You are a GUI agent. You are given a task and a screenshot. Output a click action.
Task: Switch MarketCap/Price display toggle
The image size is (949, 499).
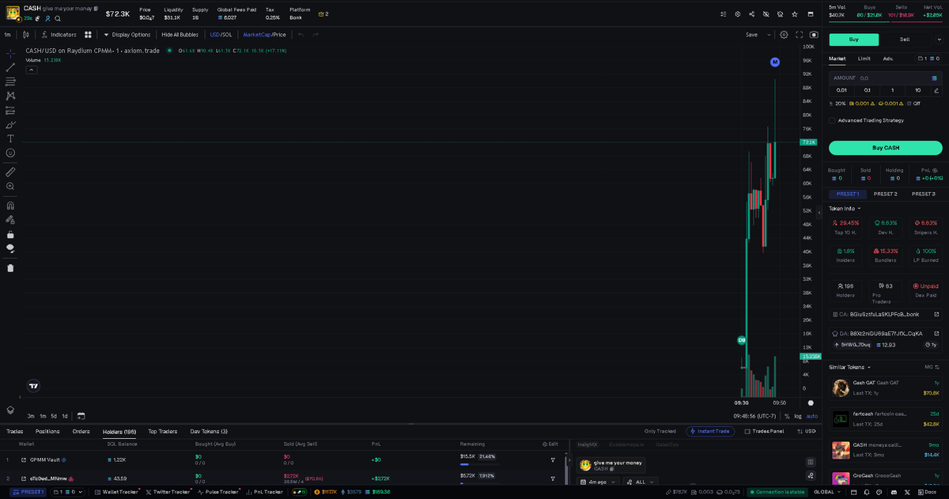click(264, 35)
